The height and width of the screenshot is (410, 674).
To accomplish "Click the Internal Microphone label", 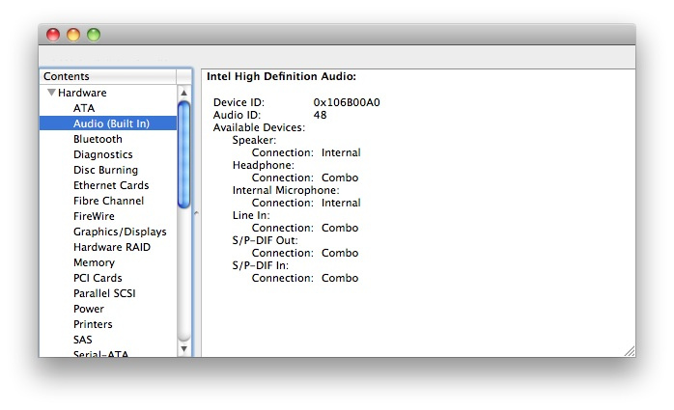I will pyautogui.click(x=286, y=190).
